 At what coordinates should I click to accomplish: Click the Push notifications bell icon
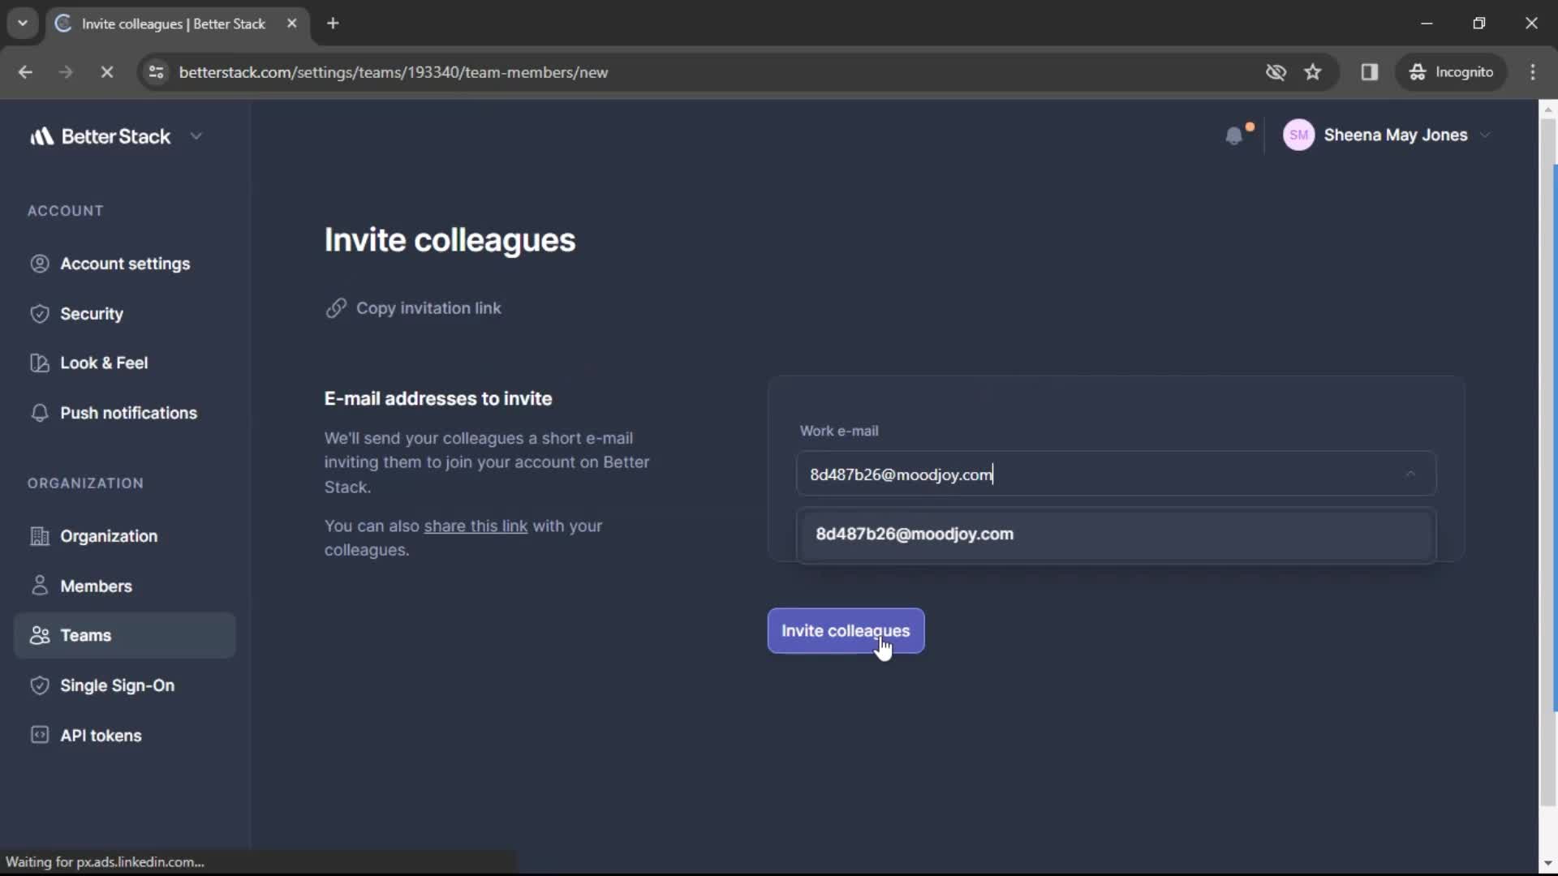tap(40, 413)
